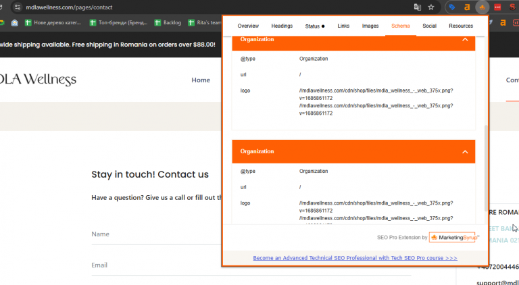Screen dimensions: 519x285
Task: Toggle the SEO Pro extension icon
Action: (x=483, y=7)
